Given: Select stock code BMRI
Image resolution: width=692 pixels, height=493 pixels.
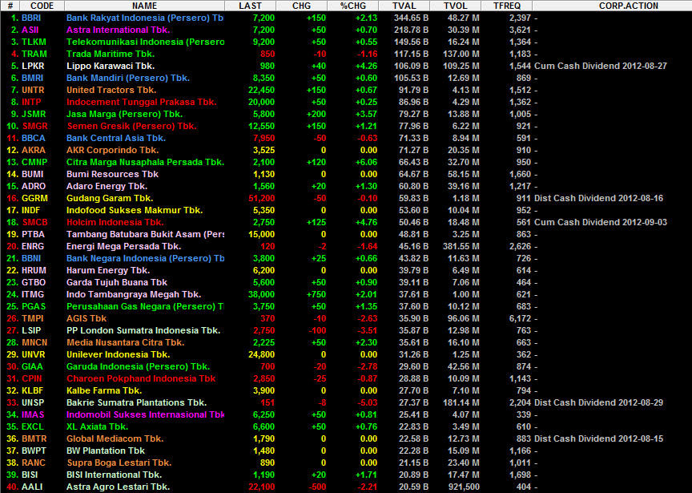Looking at the screenshot, I should point(33,79).
